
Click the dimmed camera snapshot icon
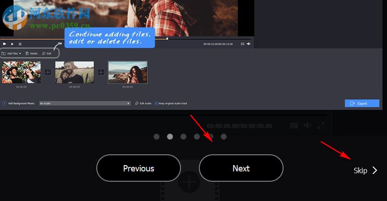[x=294, y=126]
